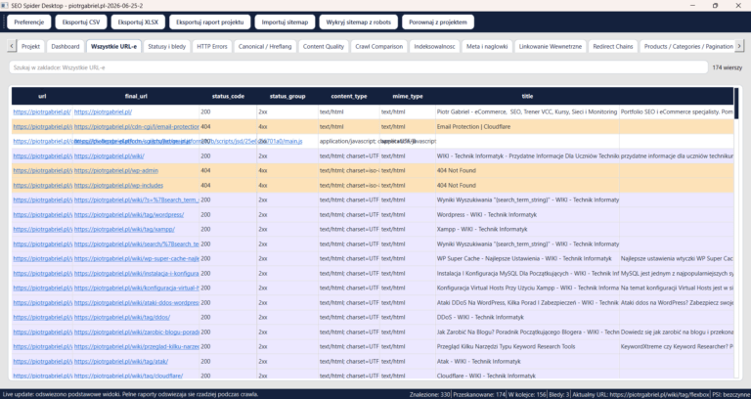Open the wiki/instalacja-i-konfiguracja final_url link
The width and height of the screenshot is (751, 399).
137,274
